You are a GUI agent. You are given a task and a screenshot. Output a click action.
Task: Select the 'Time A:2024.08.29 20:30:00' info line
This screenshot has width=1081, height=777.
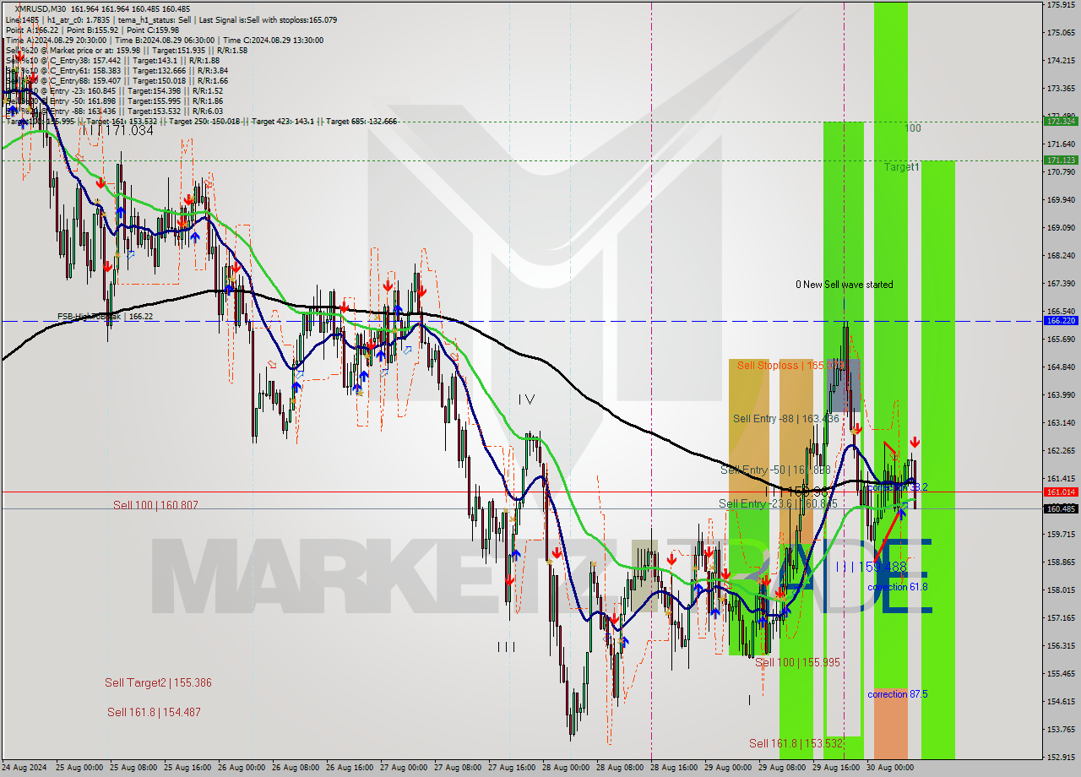pos(55,40)
